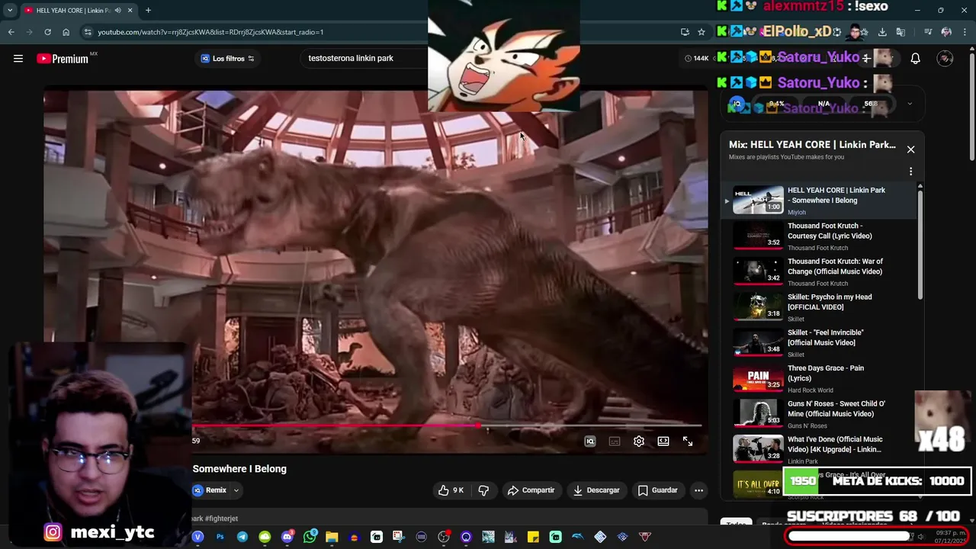Click the Compartir share button
Viewport: 976px width, 549px height.
pos(531,490)
